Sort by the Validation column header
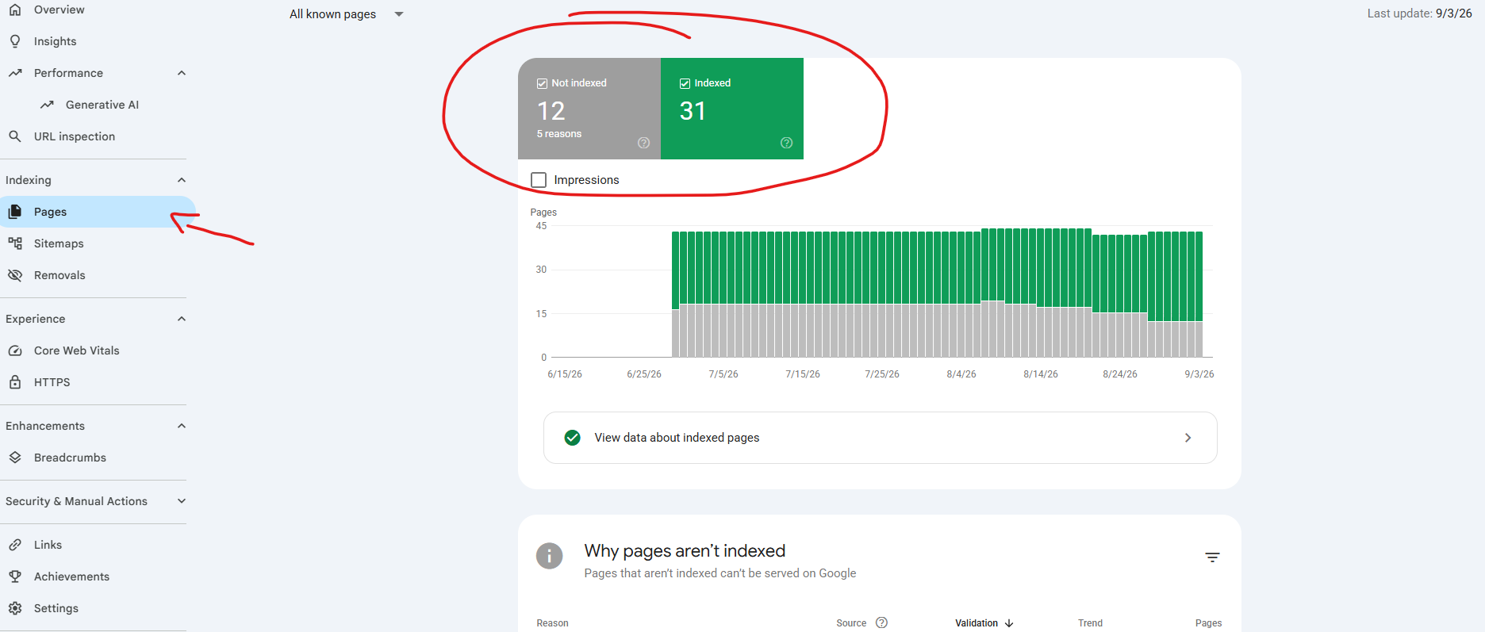1485x632 pixels. point(984,623)
